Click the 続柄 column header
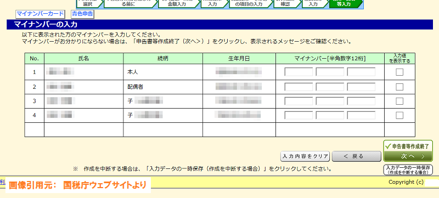 163,59
